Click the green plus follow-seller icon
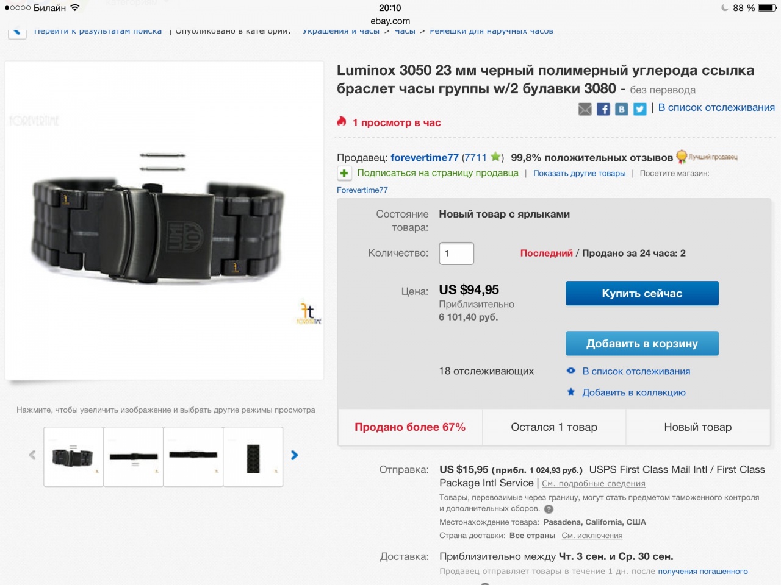Screen dimensions: 781x585 coord(344,174)
